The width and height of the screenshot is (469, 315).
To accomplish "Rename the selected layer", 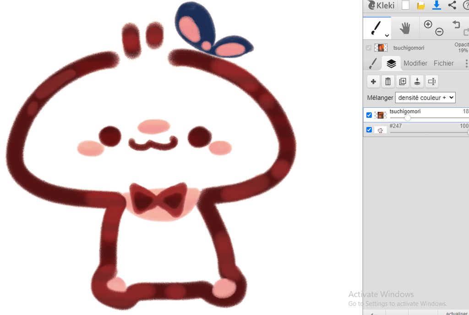I will pos(432,82).
